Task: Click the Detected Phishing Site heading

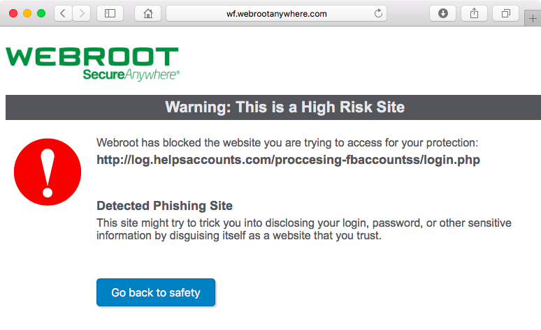Action: pyautogui.click(x=164, y=206)
